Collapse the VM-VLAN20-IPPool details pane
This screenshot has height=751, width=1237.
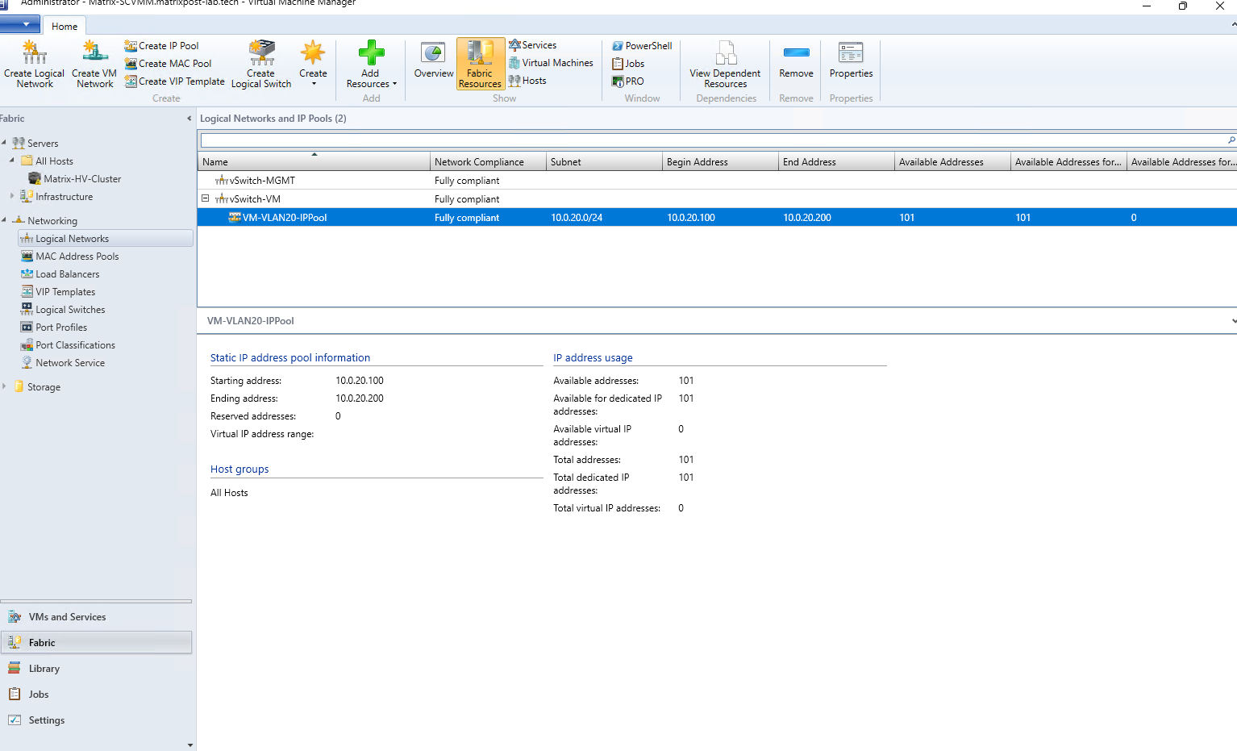pyautogui.click(x=1233, y=321)
